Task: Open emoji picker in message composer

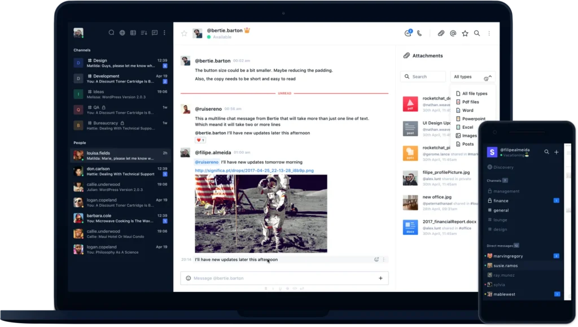Action: [188, 278]
